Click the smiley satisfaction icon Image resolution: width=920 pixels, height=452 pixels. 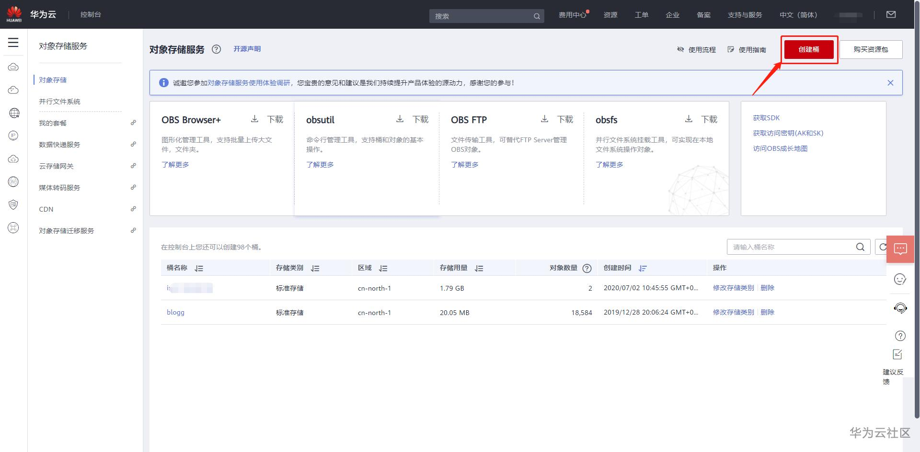(x=900, y=279)
